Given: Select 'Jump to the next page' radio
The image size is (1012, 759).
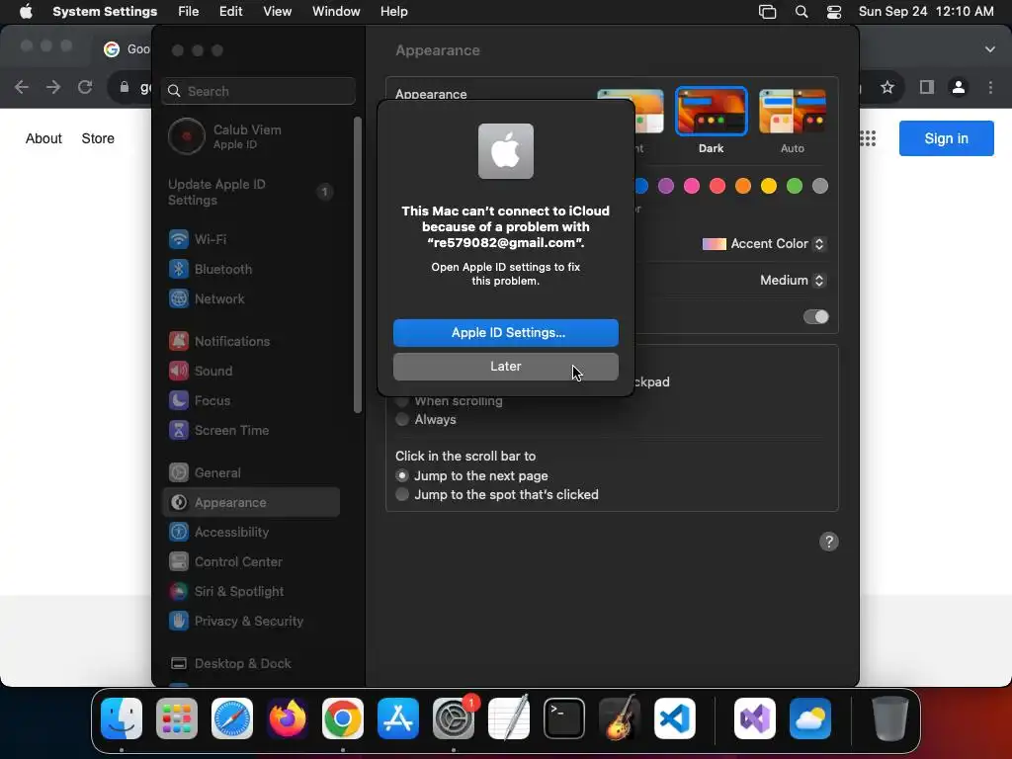Looking at the screenshot, I should [402, 475].
